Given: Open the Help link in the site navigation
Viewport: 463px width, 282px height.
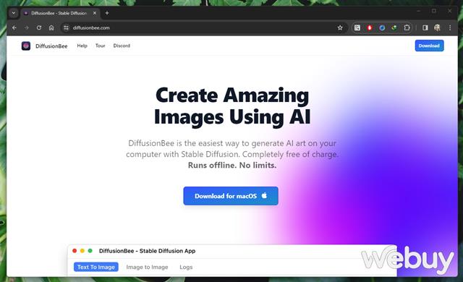Looking at the screenshot, I should (82, 46).
